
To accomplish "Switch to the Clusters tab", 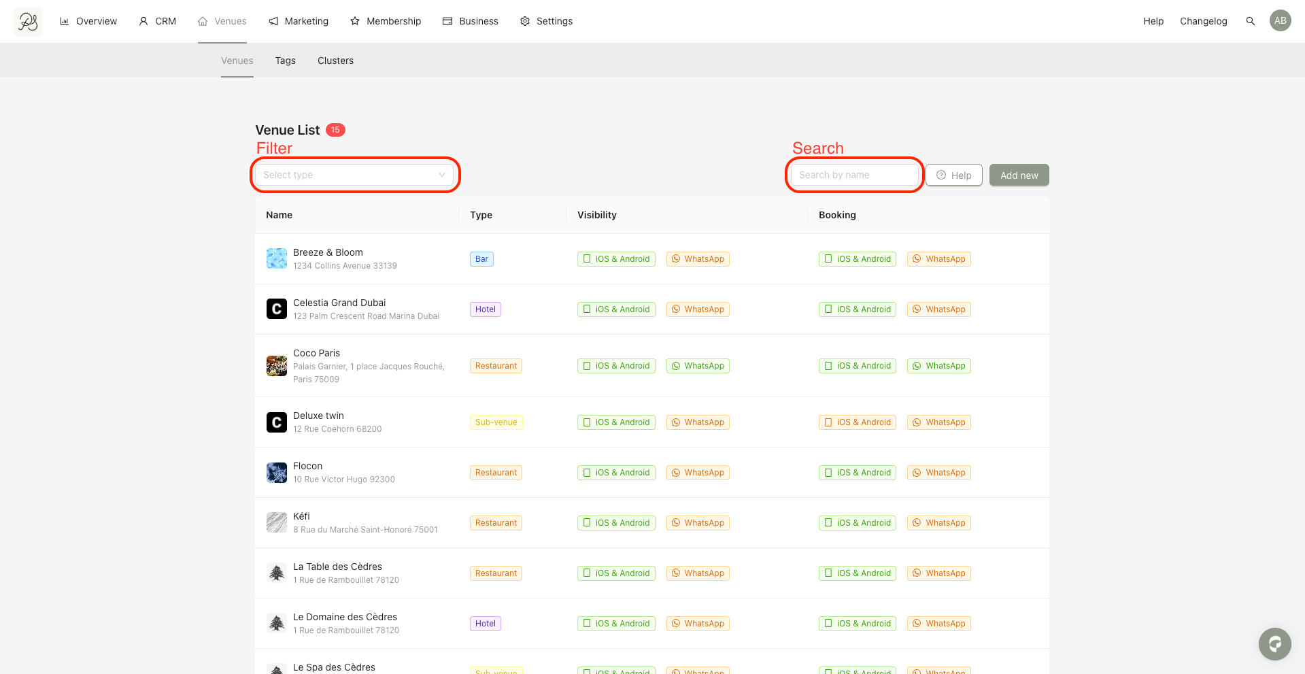I will coord(335,61).
